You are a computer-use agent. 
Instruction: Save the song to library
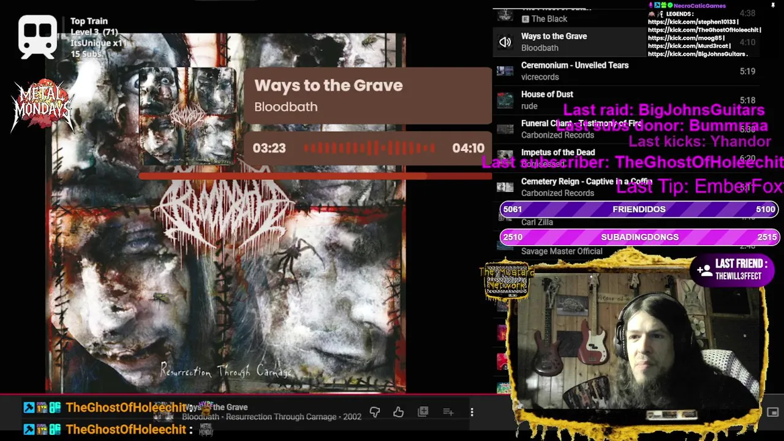coord(423,412)
